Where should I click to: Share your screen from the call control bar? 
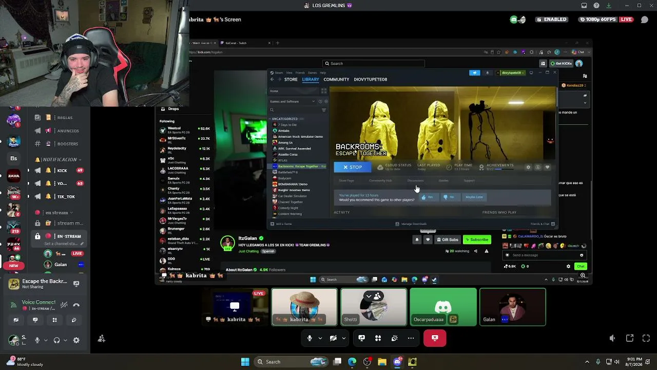361,338
